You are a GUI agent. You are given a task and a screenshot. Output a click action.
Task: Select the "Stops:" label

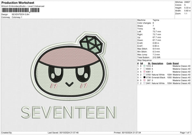pyautogui.click(x=140, y=26)
